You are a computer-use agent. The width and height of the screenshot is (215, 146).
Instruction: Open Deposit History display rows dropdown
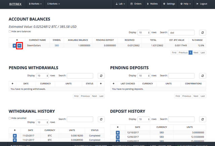(144, 119)
